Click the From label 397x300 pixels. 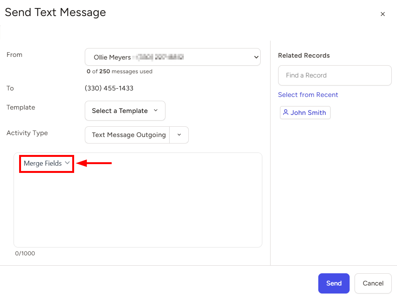[15, 55]
